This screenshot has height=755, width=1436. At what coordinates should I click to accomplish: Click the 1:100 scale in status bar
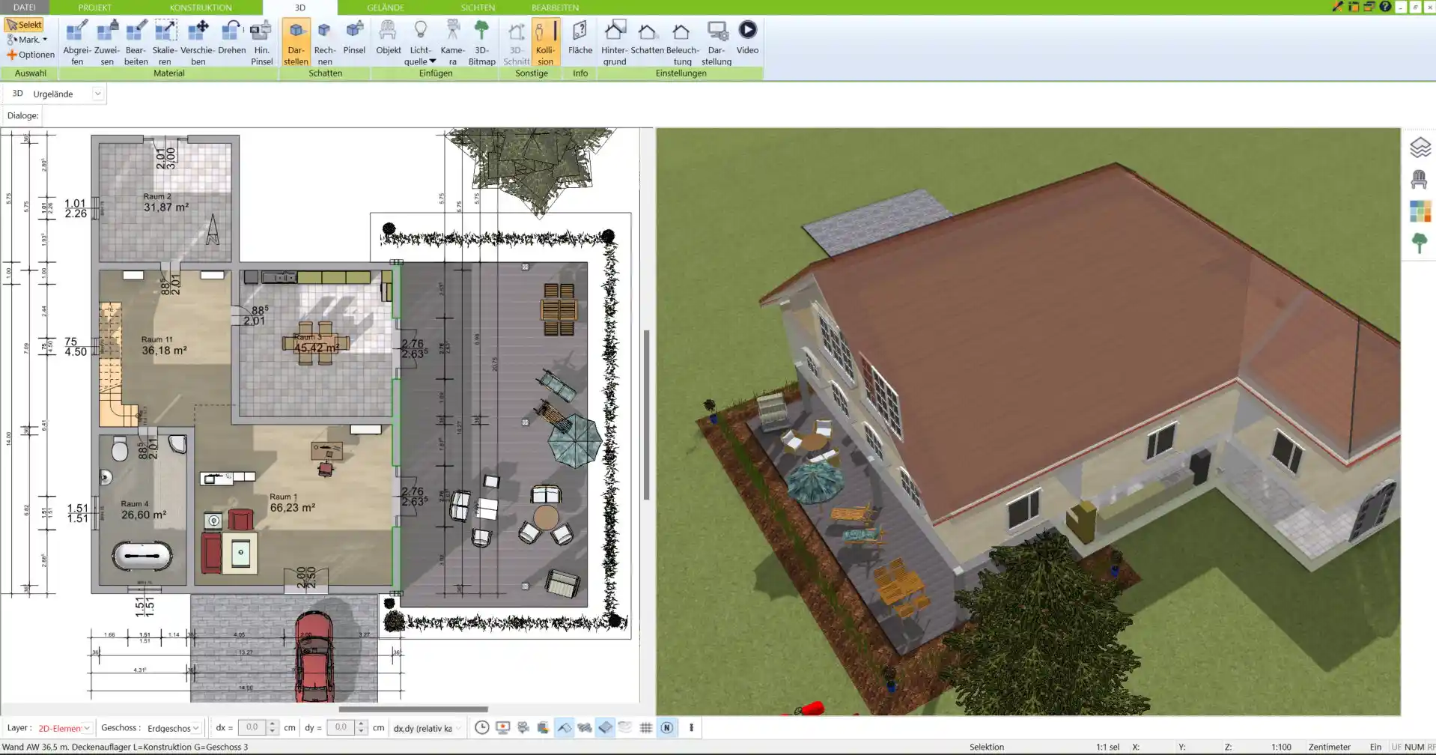pos(1281,747)
